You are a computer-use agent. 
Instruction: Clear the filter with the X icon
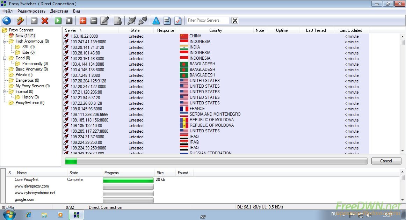tap(235, 21)
